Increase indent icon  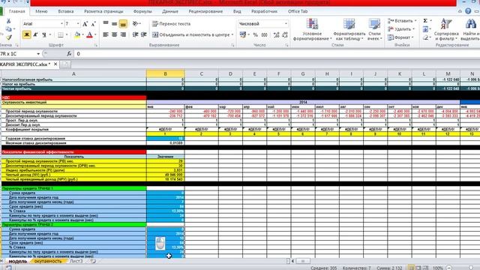143,34
